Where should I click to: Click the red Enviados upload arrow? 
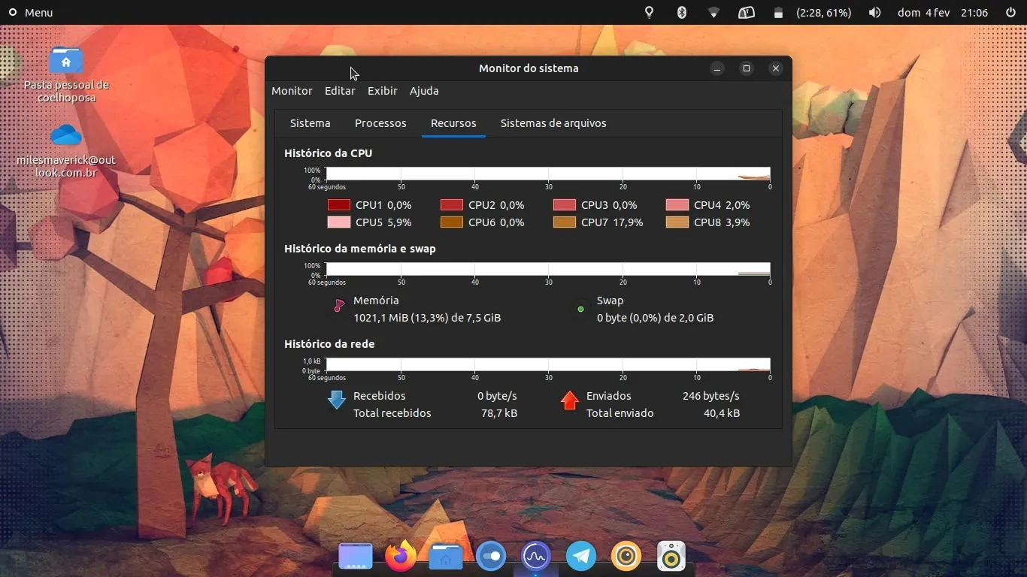tap(570, 400)
